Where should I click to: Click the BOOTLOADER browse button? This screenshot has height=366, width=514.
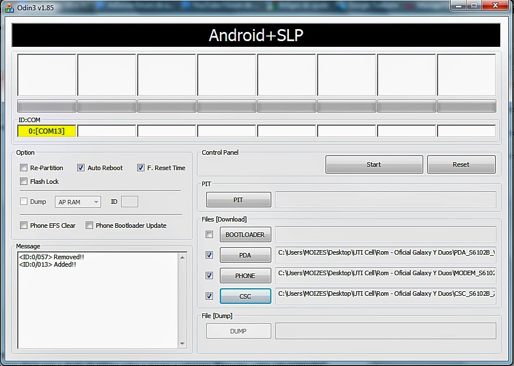(x=245, y=235)
